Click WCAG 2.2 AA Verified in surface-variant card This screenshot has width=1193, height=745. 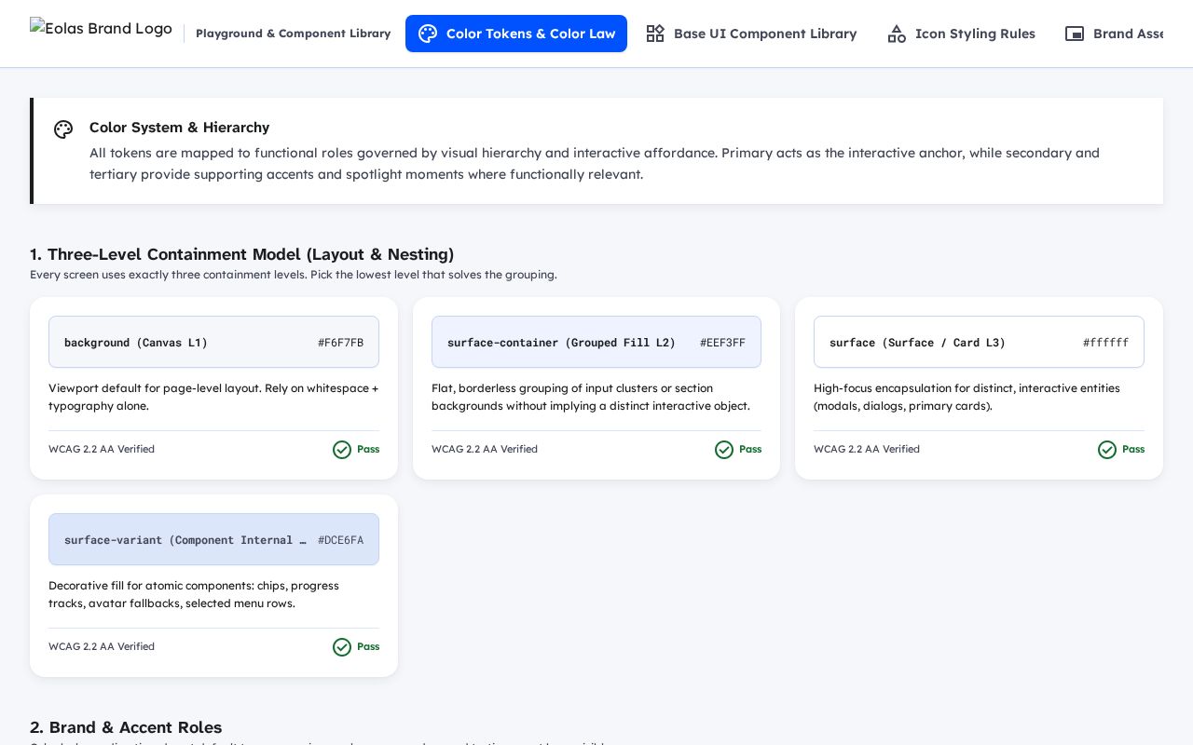[102, 646]
